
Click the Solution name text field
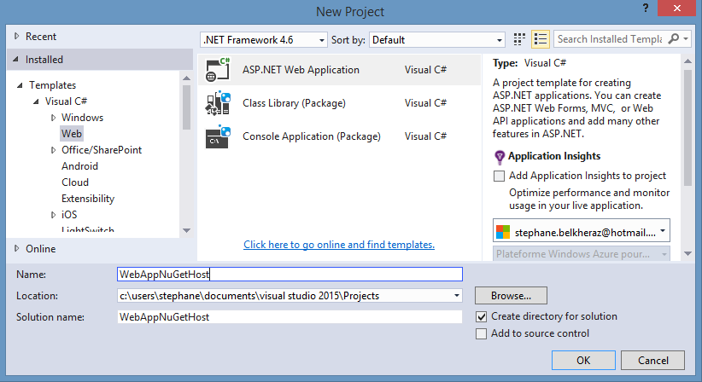click(x=290, y=316)
